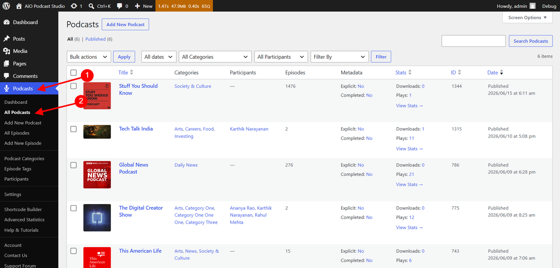Viewport: 560px width, 268px height.
Task: Open the Bulk actions dropdown
Action: tap(89, 57)
